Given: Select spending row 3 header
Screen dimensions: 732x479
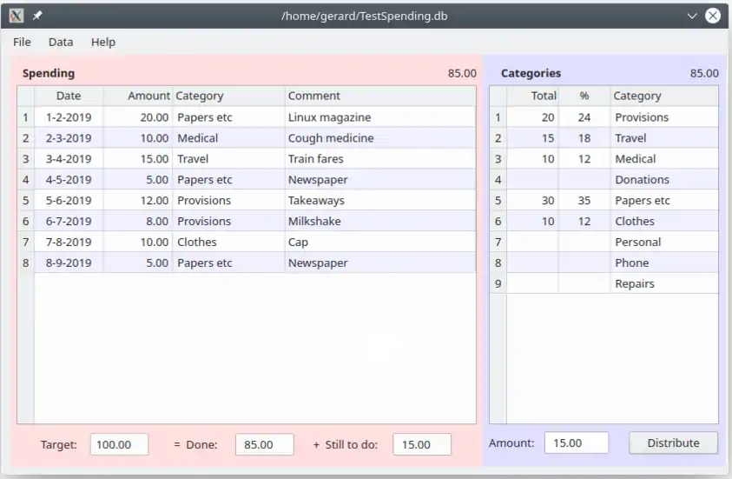Looking at the screenshot, I should click(x=25, y=159).
